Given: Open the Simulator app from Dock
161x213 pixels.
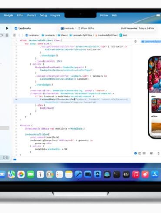Looking at the screenshot, I should (x=88, y=174).
